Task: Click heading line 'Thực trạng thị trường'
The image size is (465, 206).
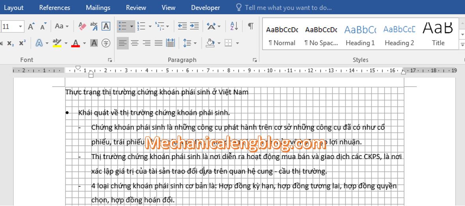Action: click(157, 92)
